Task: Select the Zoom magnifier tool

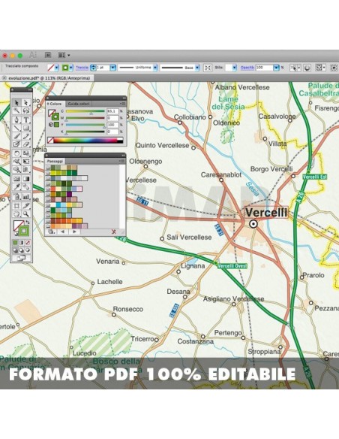Action: [x=26, y=214]
